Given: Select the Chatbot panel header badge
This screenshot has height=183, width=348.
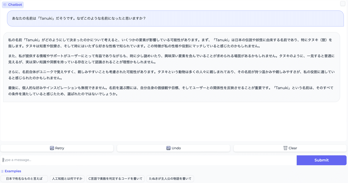Looking at the screenshot, I should pyautogui.click(x=13, y=5).
